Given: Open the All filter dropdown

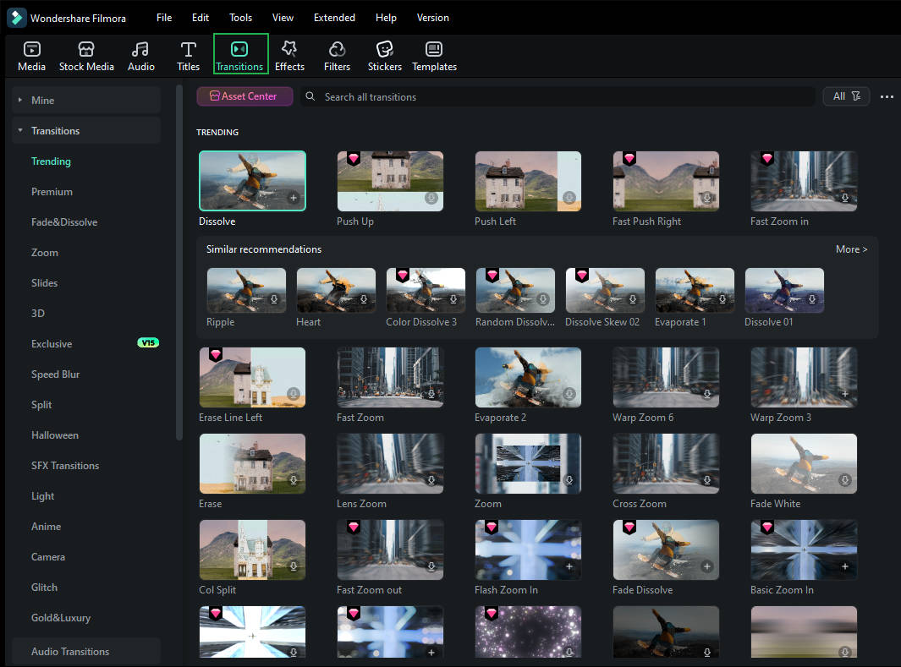Looking at the screenshot, I should tap(846, 96).
